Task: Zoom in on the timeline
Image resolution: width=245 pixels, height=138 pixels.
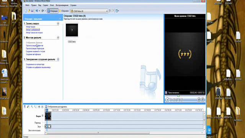Action: (x=32, y=107)
